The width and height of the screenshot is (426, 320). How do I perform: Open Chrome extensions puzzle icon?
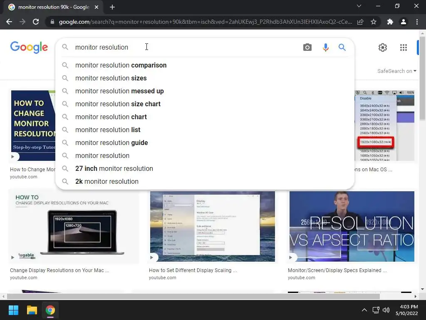(390, 22)
